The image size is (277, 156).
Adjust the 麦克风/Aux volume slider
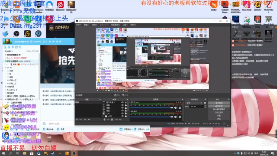point(152,108)
